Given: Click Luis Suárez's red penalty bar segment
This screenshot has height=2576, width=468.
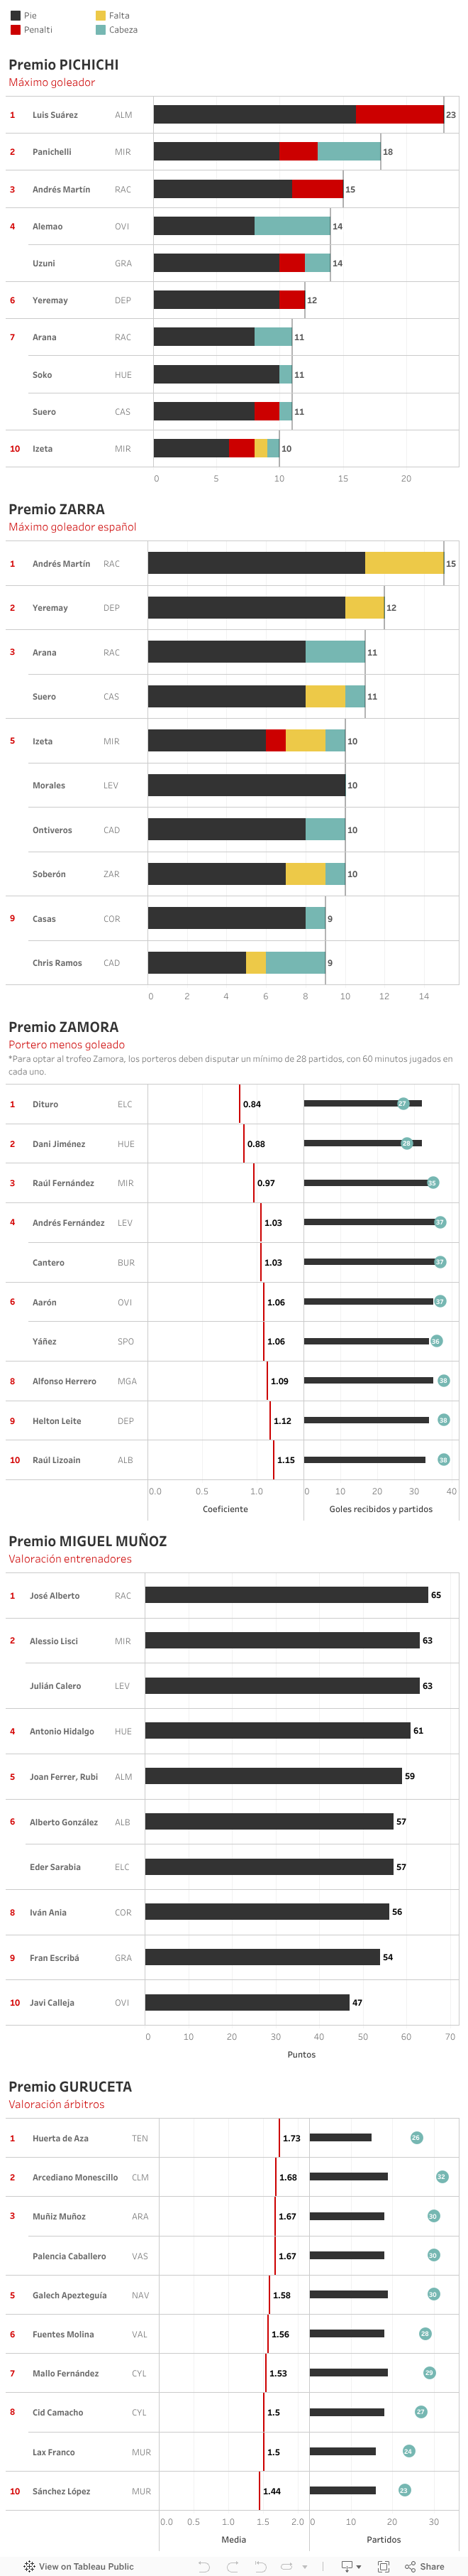Looking at the screenshot, I should (399, 114).
